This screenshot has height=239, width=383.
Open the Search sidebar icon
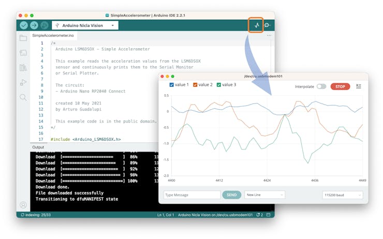(x=23, y=97)
